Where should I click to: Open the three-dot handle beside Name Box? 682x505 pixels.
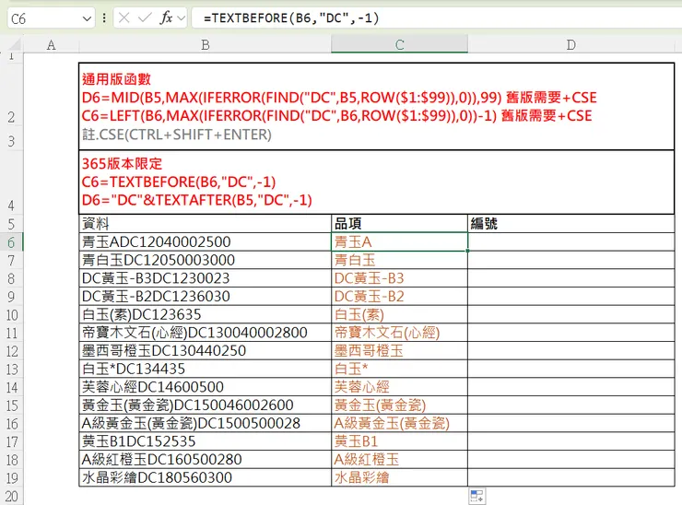click(x=104, y=18)
